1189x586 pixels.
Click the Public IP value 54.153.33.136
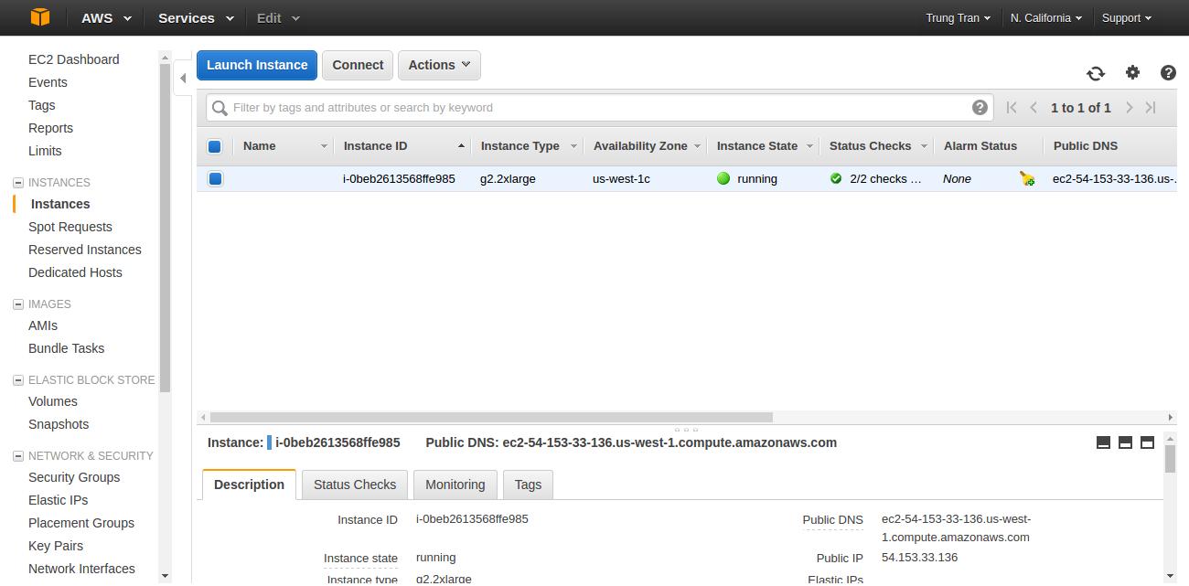click(919, 558)
